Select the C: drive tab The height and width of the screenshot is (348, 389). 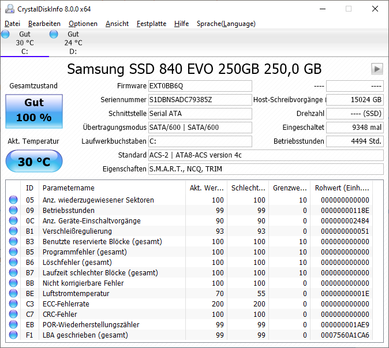(25, 43)
